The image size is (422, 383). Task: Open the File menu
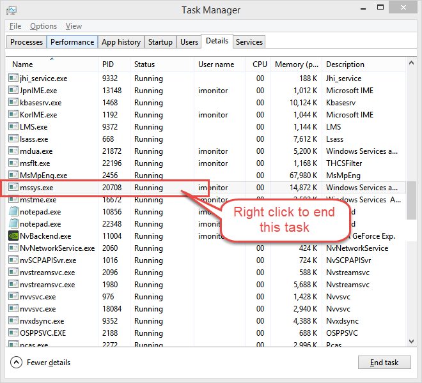[15, 26]
